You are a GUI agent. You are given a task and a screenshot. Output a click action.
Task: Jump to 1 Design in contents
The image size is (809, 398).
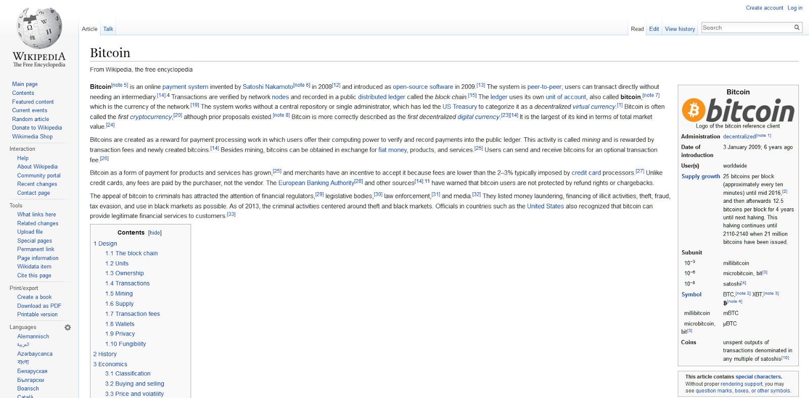[105, 244]
